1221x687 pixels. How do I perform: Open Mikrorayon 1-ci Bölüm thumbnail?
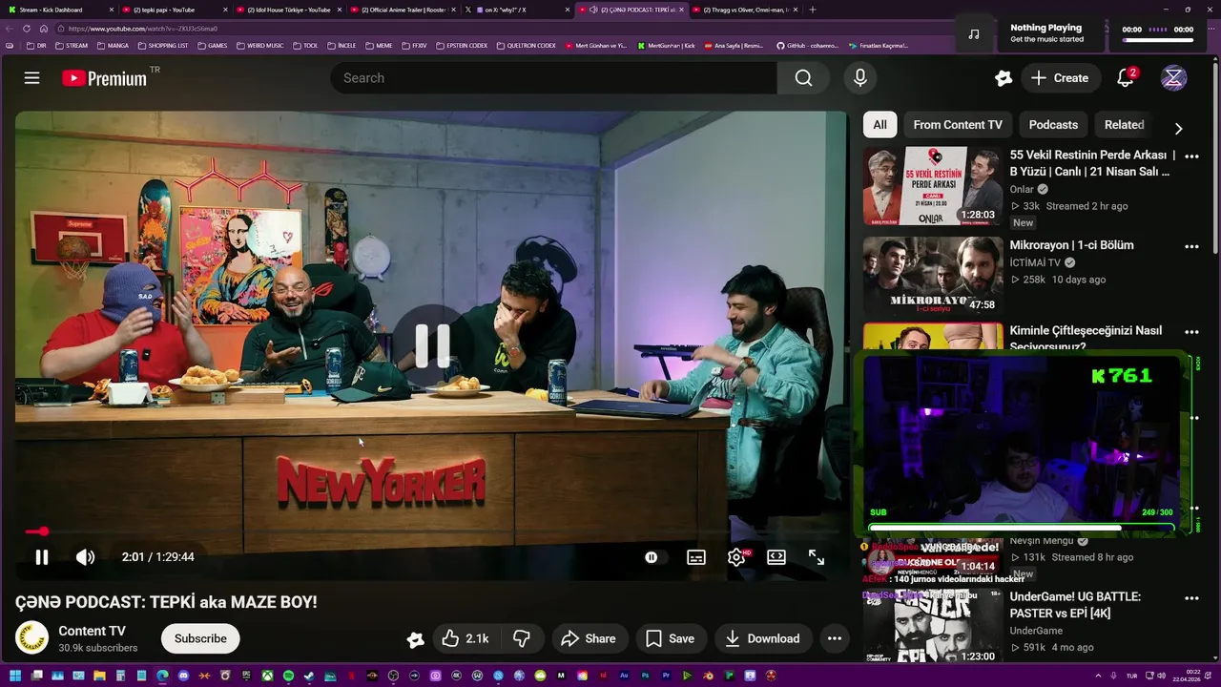[933, 276]
